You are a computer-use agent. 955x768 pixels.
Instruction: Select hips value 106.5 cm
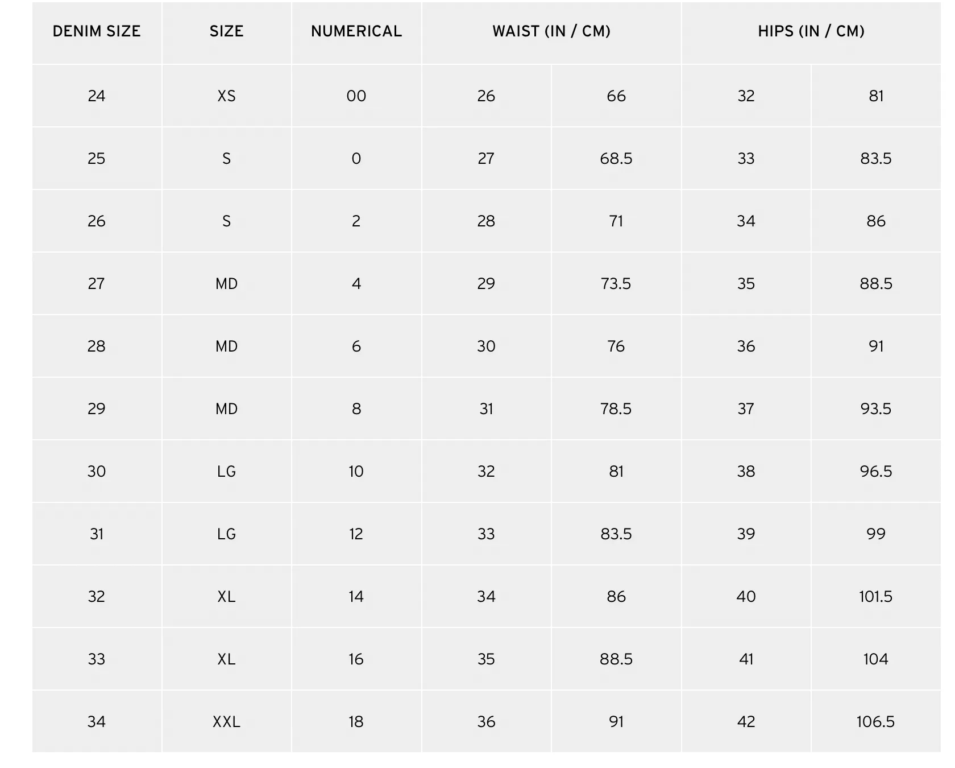876,721
